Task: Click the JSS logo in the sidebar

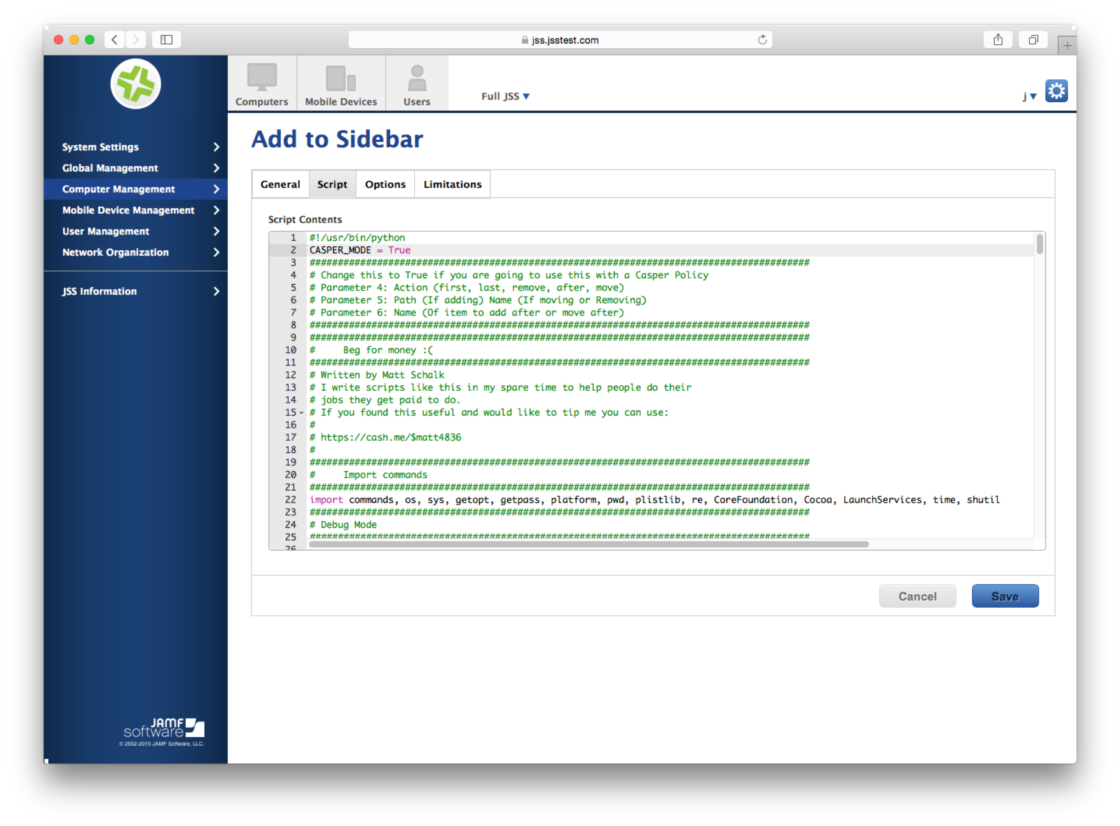Action: (x=136, y=84)
